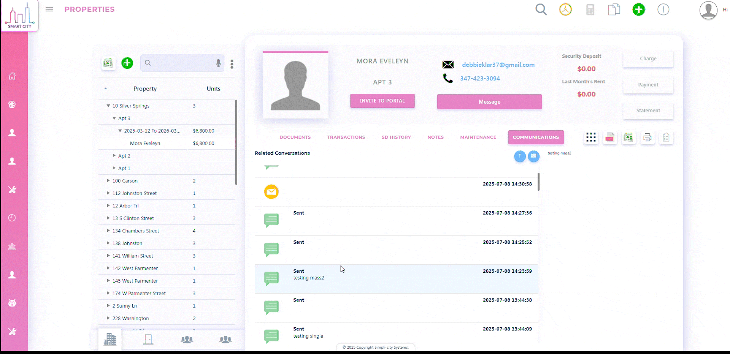730x354 pixels.
Task: Click the microphone voice search icon
Action: pos(218,63)
